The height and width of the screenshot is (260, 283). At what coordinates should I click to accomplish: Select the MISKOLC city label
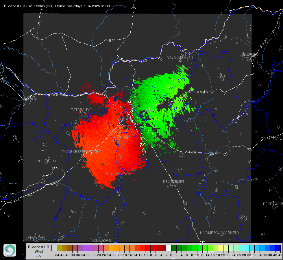coord(251,54)
